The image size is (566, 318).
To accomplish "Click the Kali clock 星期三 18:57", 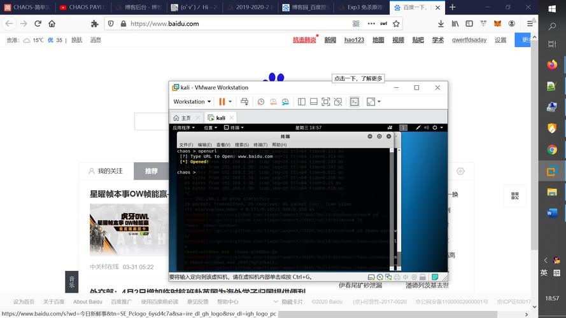I will tap(308, 128).
